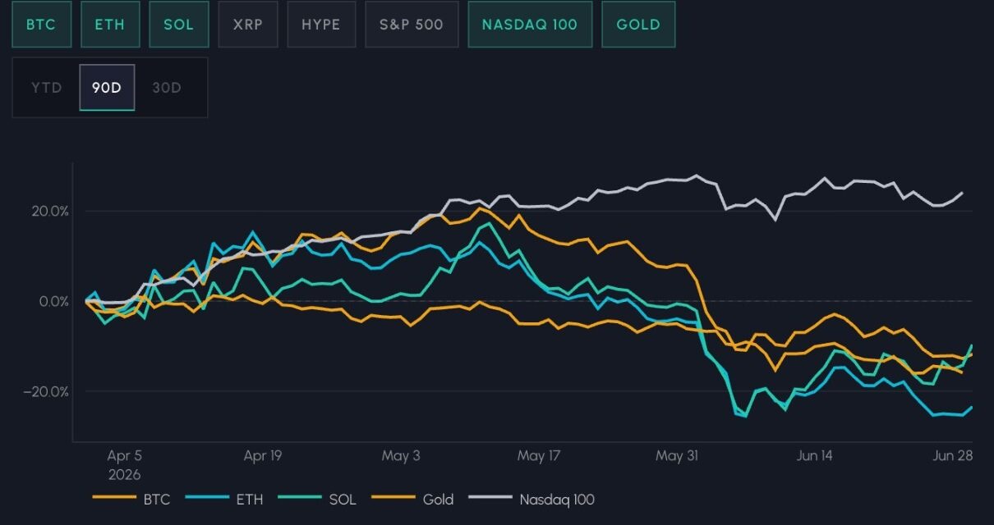Click the May 3 axis label
The image size is (994, 525).
401,456
